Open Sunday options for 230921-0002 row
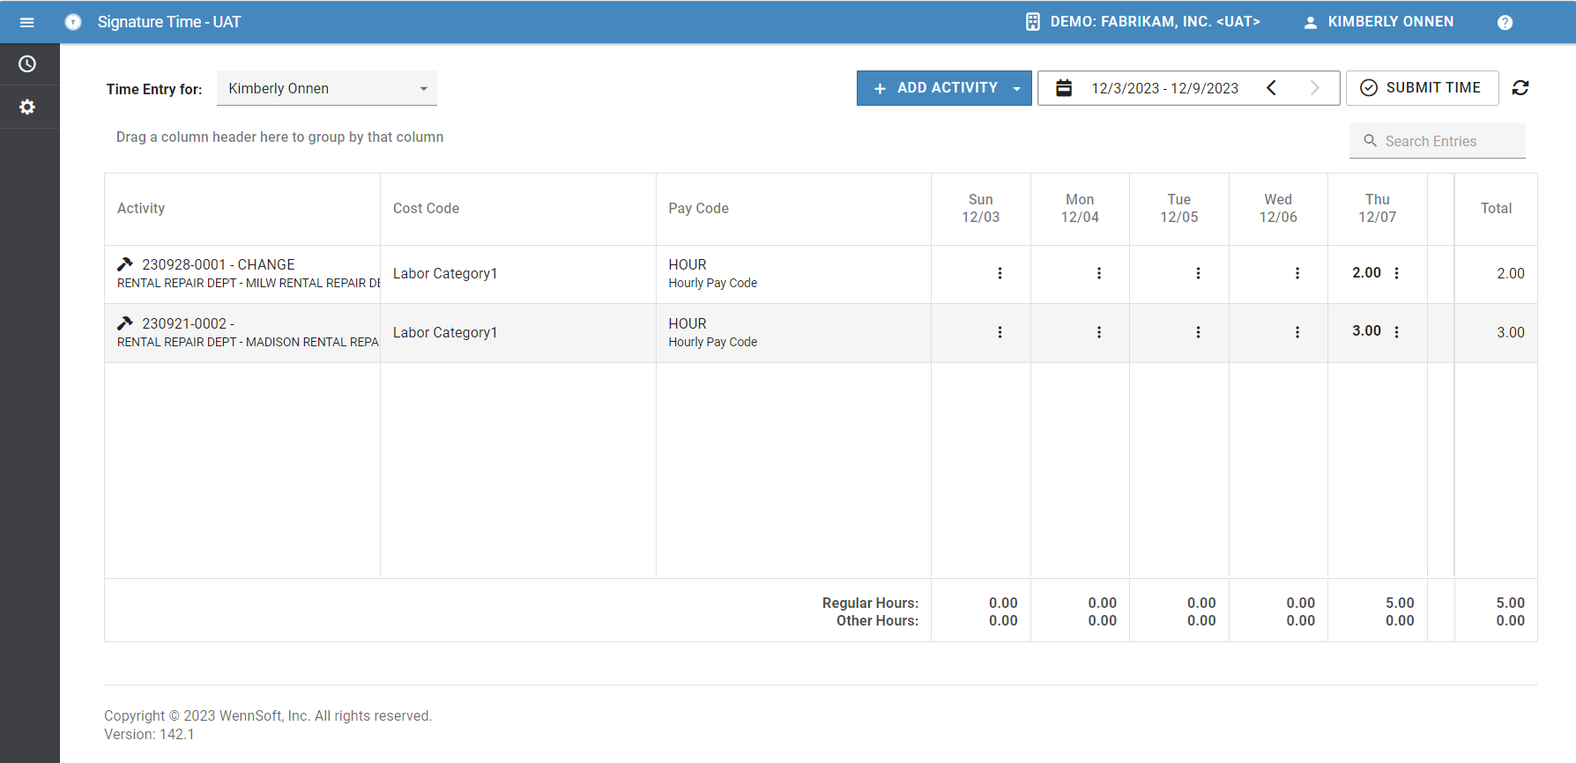 coord(1000,332)
